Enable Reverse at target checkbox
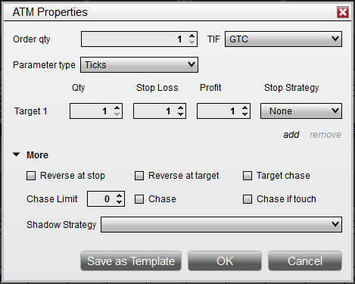 click(x=139, y=176)
